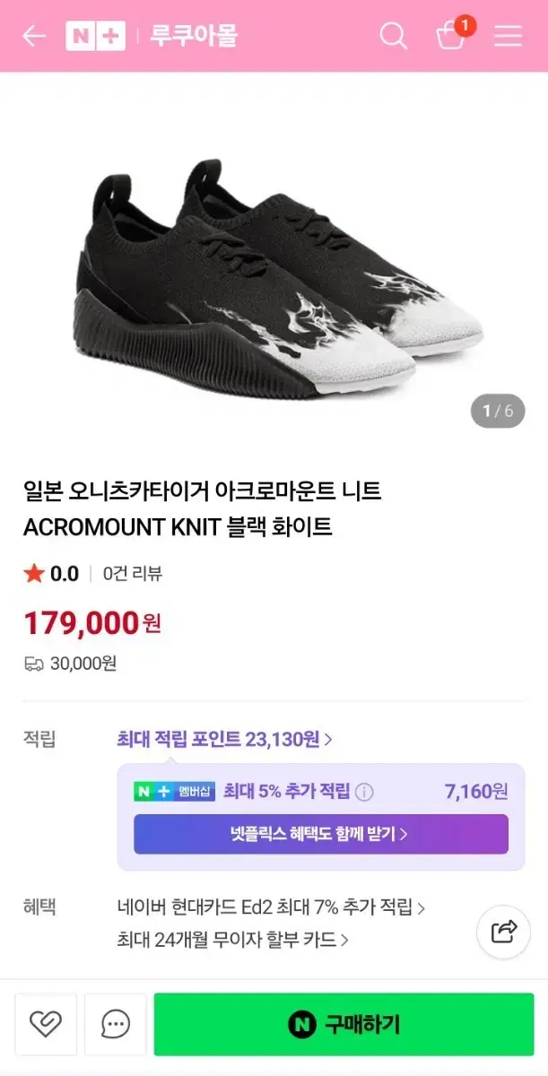Screen dimensions: 548x1076
Task: Open the share icon beside benefits section
Action: coord(502,932)
